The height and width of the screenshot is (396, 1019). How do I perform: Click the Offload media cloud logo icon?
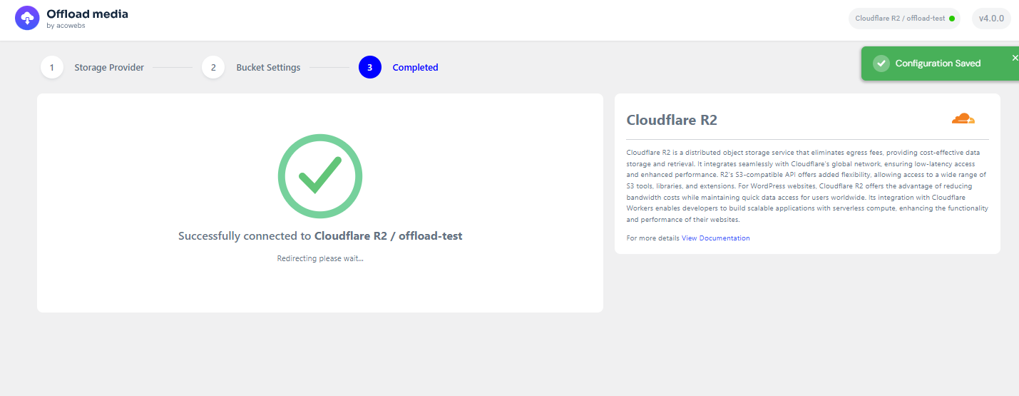(26, 19)
